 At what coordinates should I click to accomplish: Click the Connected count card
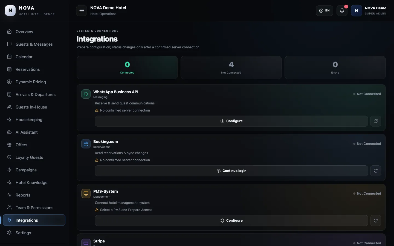[x=127, y=68]
